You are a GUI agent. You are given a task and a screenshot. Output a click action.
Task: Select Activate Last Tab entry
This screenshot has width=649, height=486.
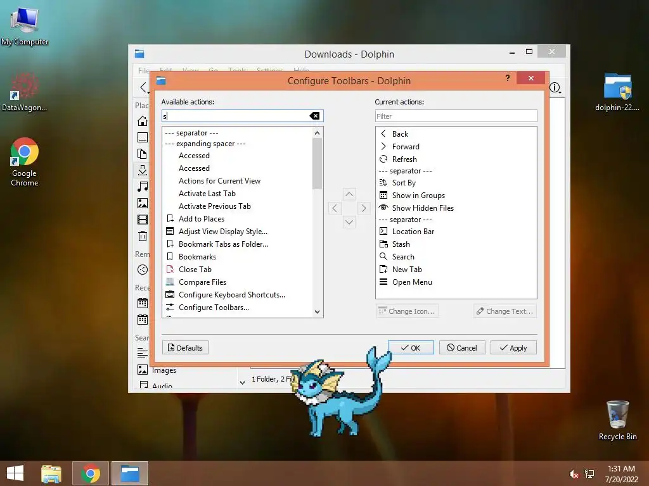point(207,194)
